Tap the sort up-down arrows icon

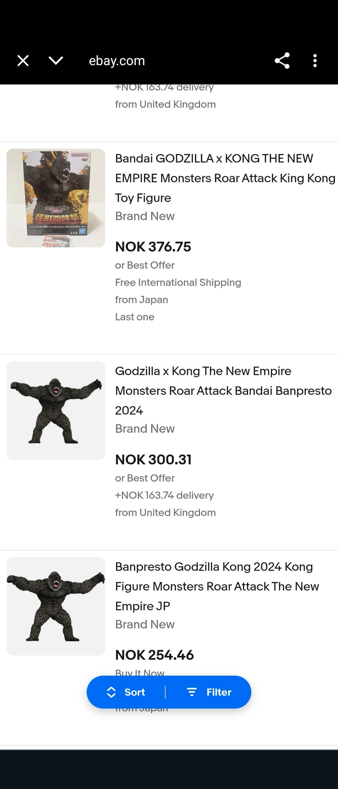[111, 692]
